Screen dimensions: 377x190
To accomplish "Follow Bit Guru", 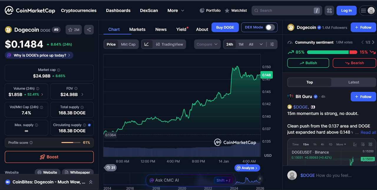I will (x=363, y=96).
